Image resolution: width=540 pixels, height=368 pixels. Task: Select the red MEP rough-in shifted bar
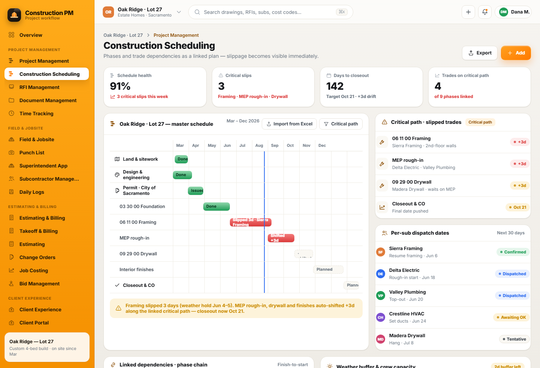[281, 238]
